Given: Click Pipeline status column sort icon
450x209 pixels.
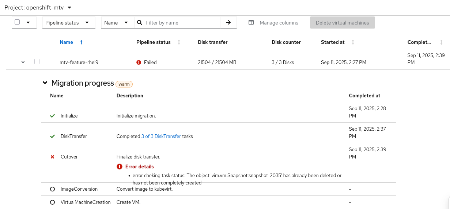Looking at the screenshot, I should click(179, 42).
